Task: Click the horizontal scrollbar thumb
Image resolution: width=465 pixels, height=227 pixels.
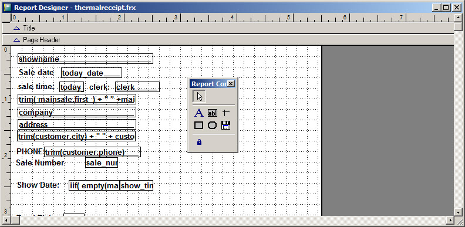Action: click(15, 220)
